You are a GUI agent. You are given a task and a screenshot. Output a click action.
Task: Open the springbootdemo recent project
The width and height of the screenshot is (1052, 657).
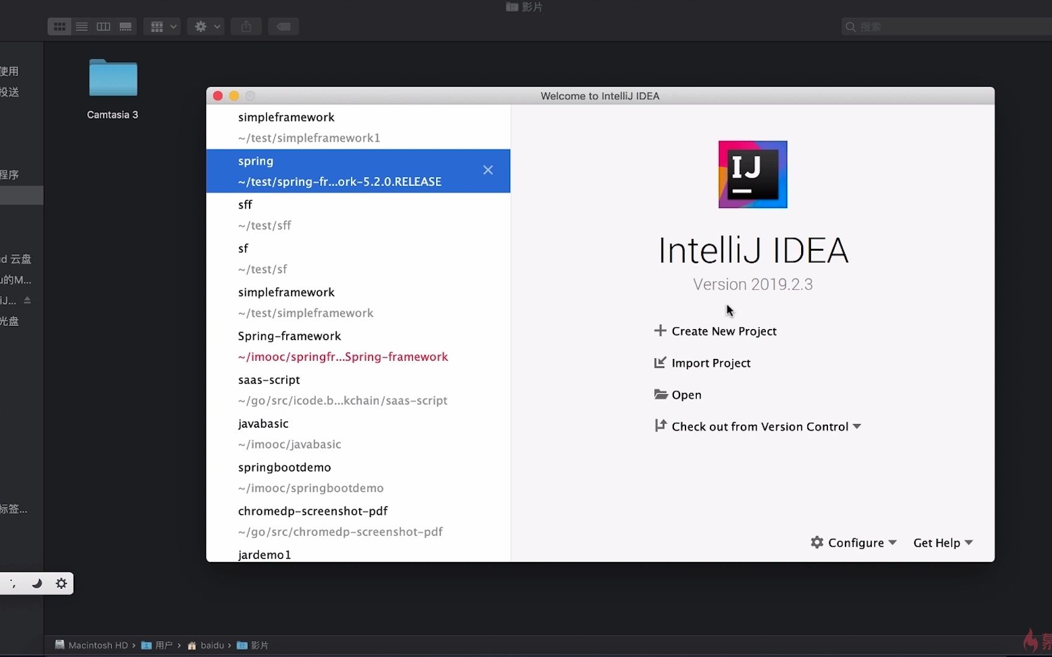point(358,478)
